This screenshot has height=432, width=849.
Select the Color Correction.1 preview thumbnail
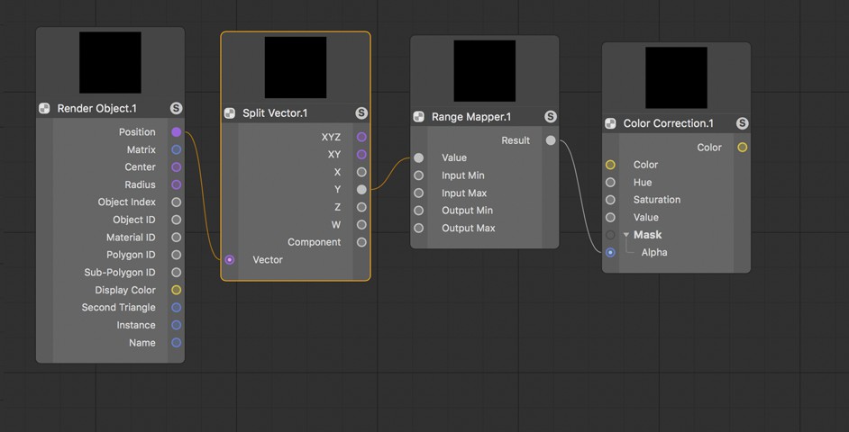pyautogui.click(x=676, y=77)
